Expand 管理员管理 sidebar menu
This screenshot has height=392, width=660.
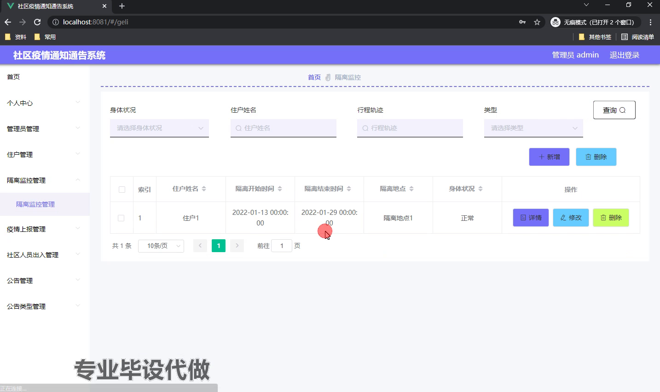point(45,129)
